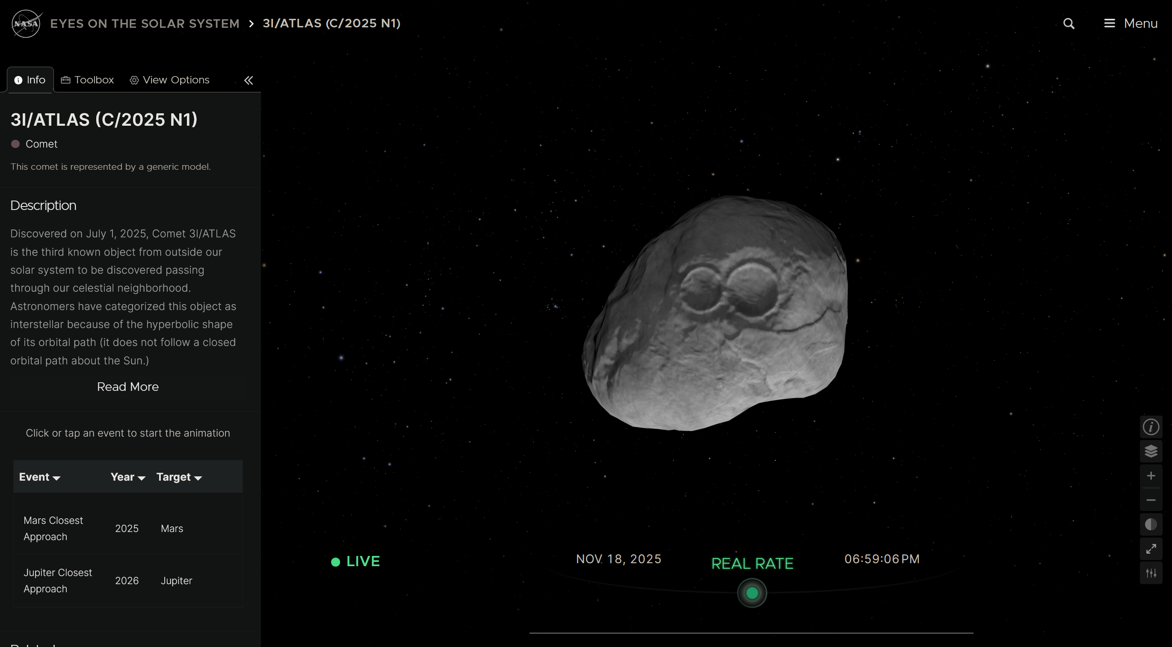Open the settings sliders icon
Image resolution: width=1172 pixels, height=647 pixels.
1151,573
